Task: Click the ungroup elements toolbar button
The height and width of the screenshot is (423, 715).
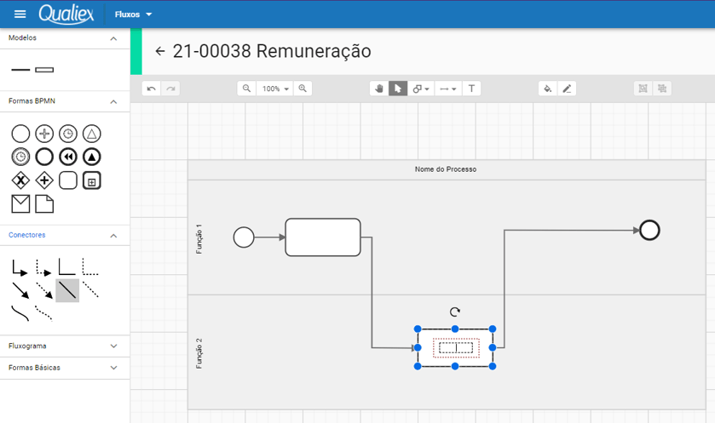Action: 662,89
